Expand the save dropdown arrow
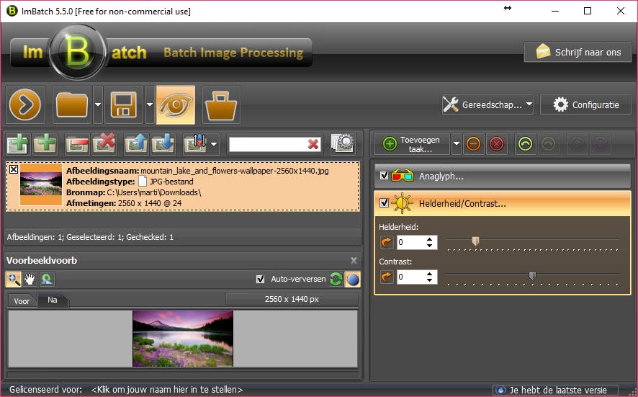The width and height of the screenshot is (638, 397). point(150,104)
